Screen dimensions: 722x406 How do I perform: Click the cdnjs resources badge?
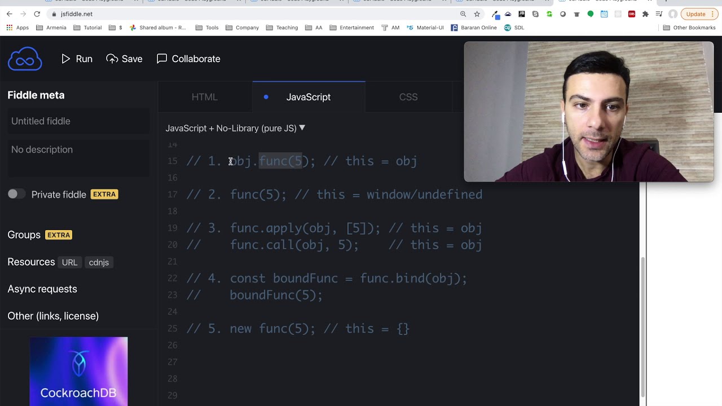[99, 262]
